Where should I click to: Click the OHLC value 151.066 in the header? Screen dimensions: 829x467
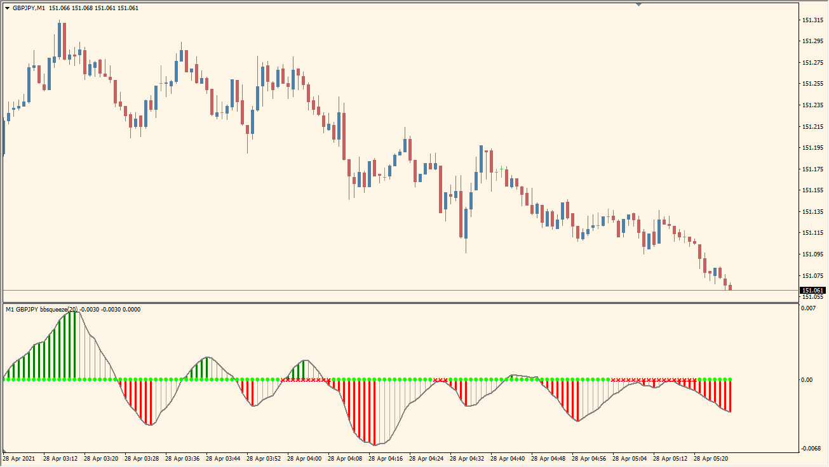(59, 8)
